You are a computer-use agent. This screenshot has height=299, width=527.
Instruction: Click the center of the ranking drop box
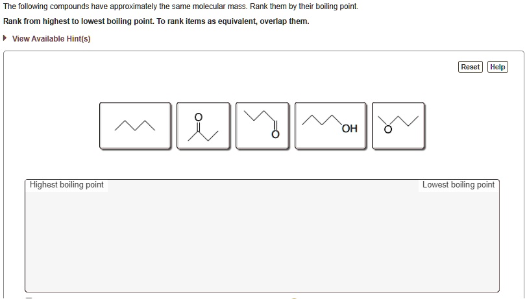262,237
